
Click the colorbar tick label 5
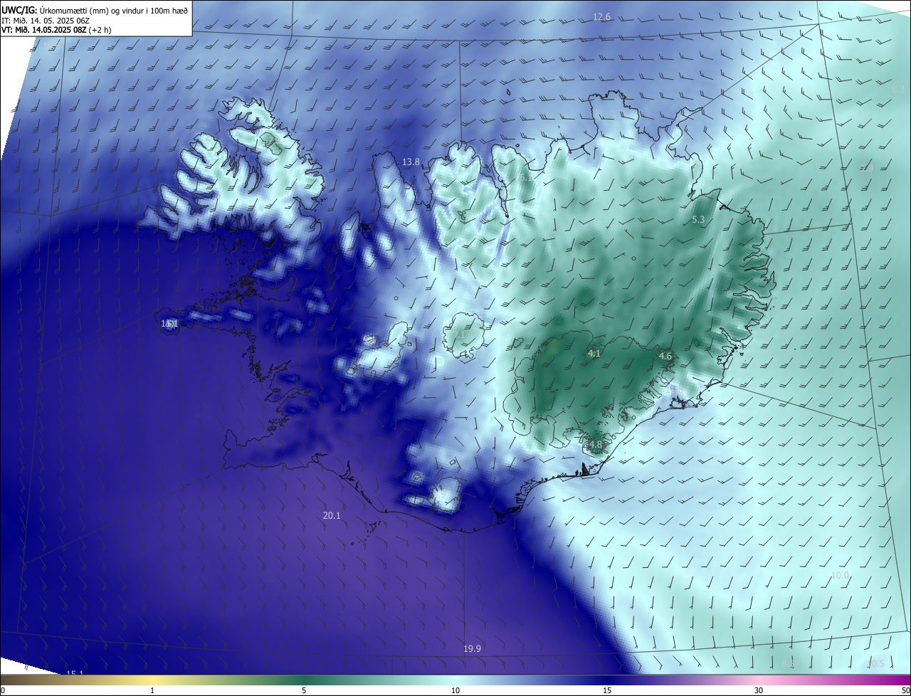point(304,690)
